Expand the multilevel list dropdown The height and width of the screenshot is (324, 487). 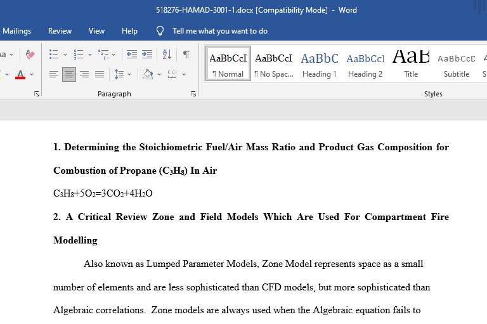point(114,55)
